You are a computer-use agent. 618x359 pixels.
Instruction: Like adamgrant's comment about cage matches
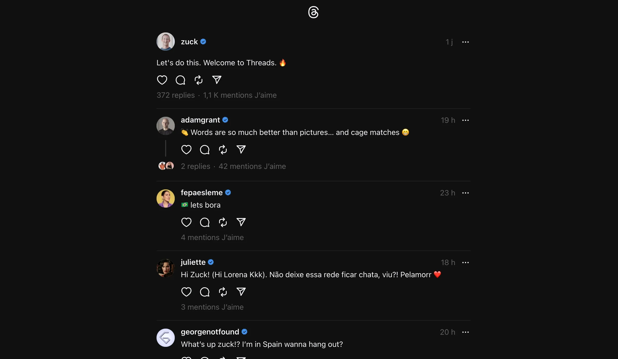pos(186,150)
